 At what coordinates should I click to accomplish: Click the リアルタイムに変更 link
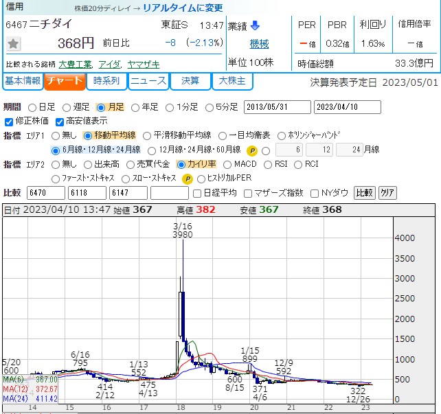pyautogui.click(x=183, y=8)
